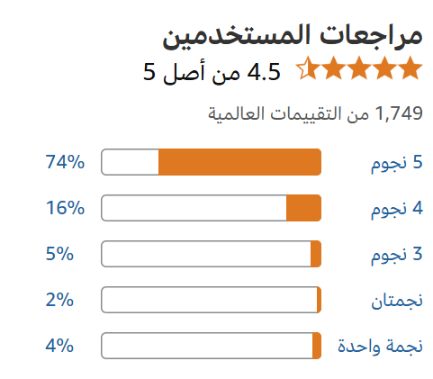The height and width of the screenshot is (379, 433).
Task: Click the 5-star histogram bar
Action: click(x=212, y=162)
